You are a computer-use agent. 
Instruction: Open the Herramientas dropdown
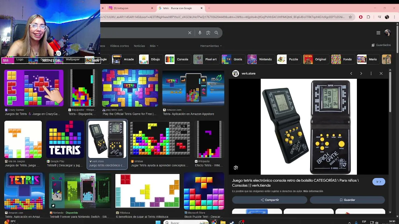tap(211, 46)
